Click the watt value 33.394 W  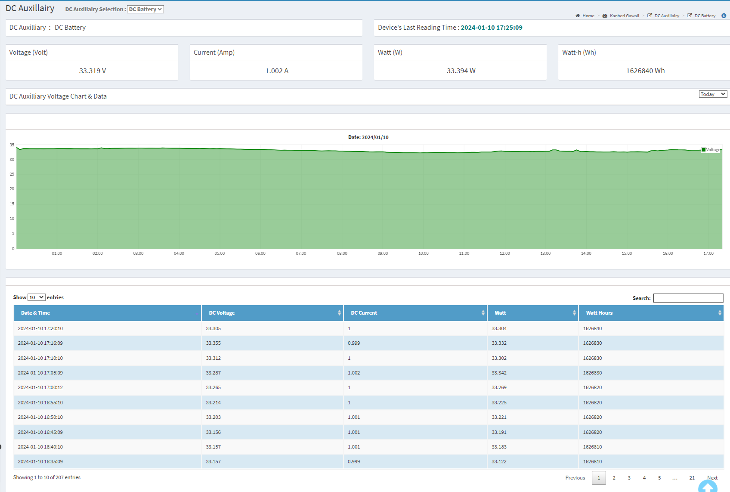click(x=461, y=71)
